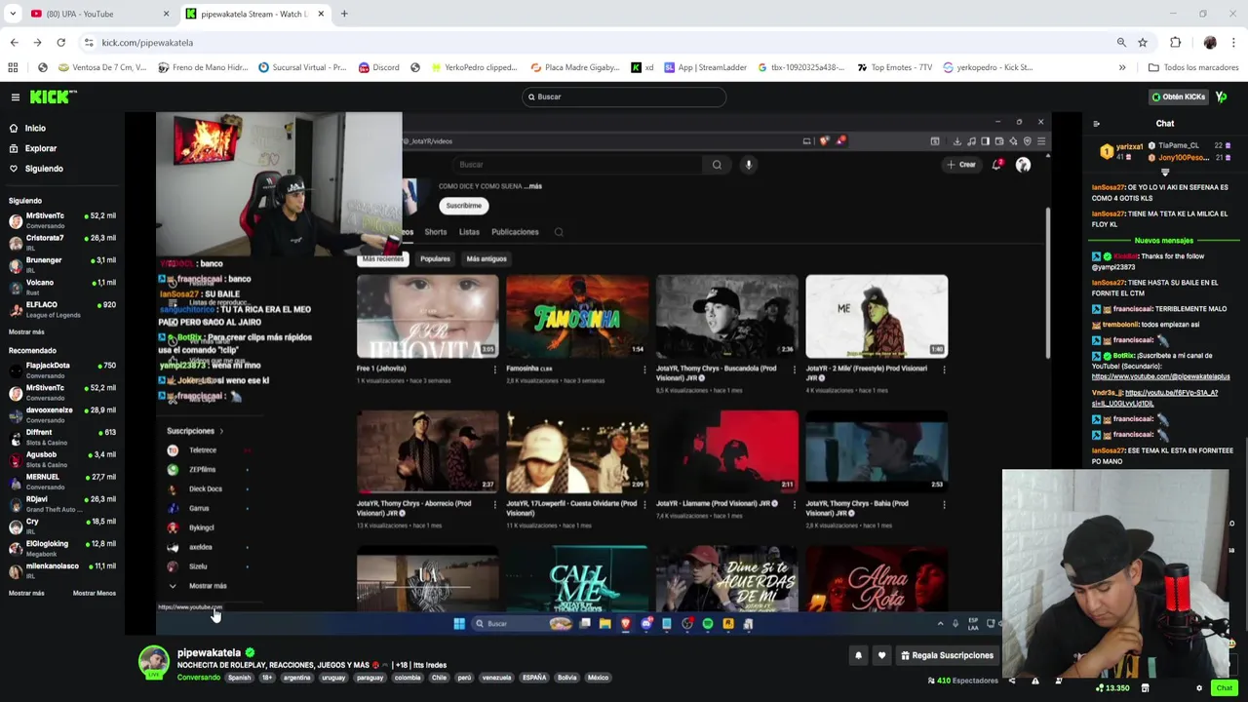Open Chrome three-dot menu
The height and width of the screenshot is (702, 1248).
coord(1234,43)
